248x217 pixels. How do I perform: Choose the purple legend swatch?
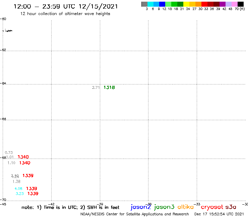pos(223,4)
